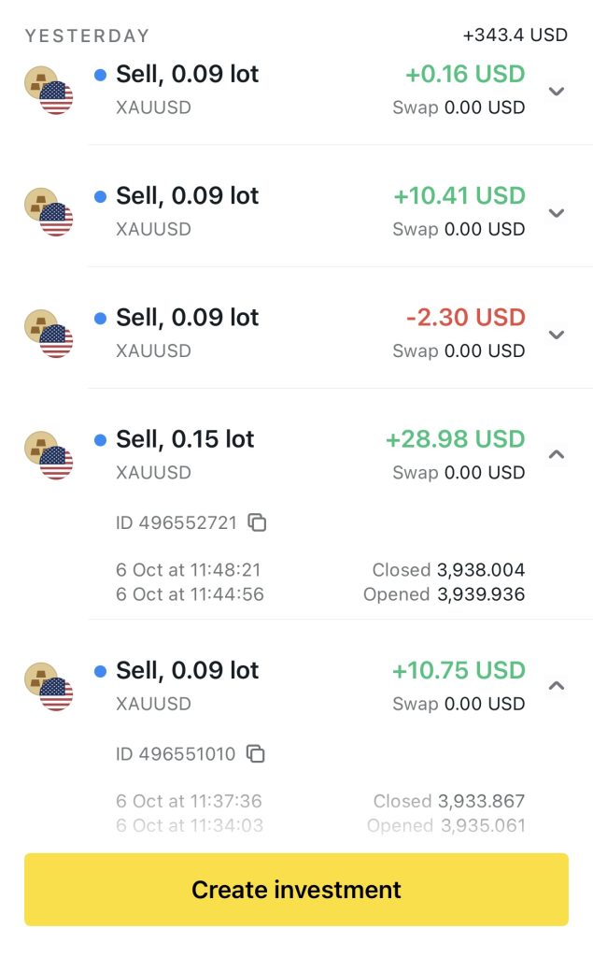Click XAUUSD icon of +10.41 USD trade
This screenshot has width=593, height=957.
49,211
